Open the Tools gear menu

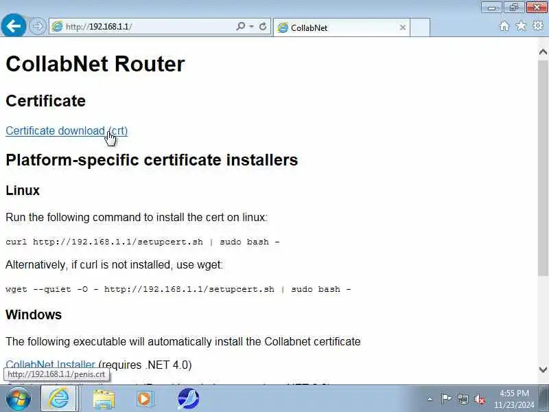pyautogui.click(x=538, y=25)
